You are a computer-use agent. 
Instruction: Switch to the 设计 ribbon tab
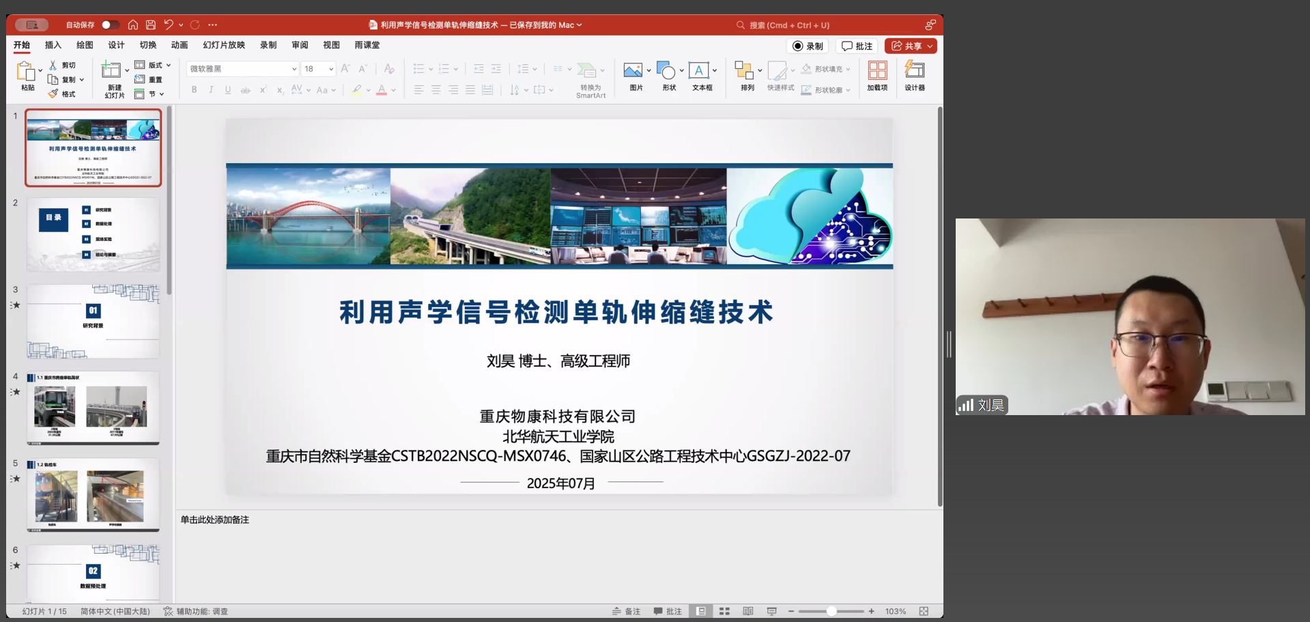click(117, 45)
